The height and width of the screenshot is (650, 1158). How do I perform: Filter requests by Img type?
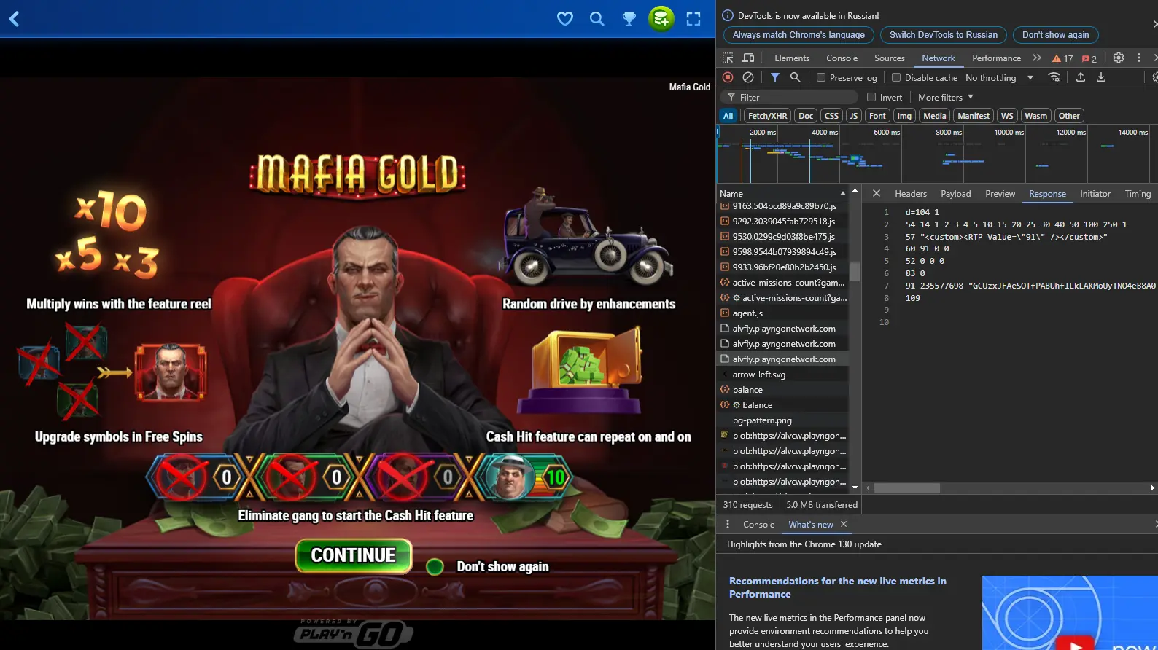pos(904,116)
